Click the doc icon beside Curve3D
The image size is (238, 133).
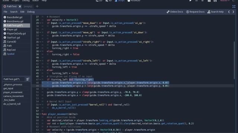(x=5, y=42)
